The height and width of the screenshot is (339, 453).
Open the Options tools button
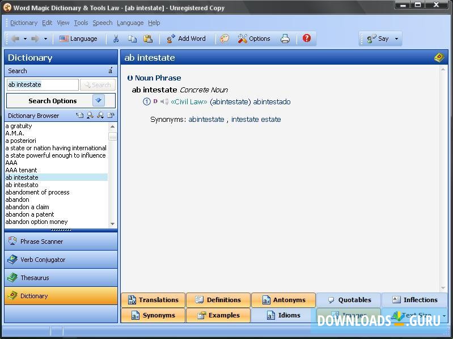coord(254,39)
